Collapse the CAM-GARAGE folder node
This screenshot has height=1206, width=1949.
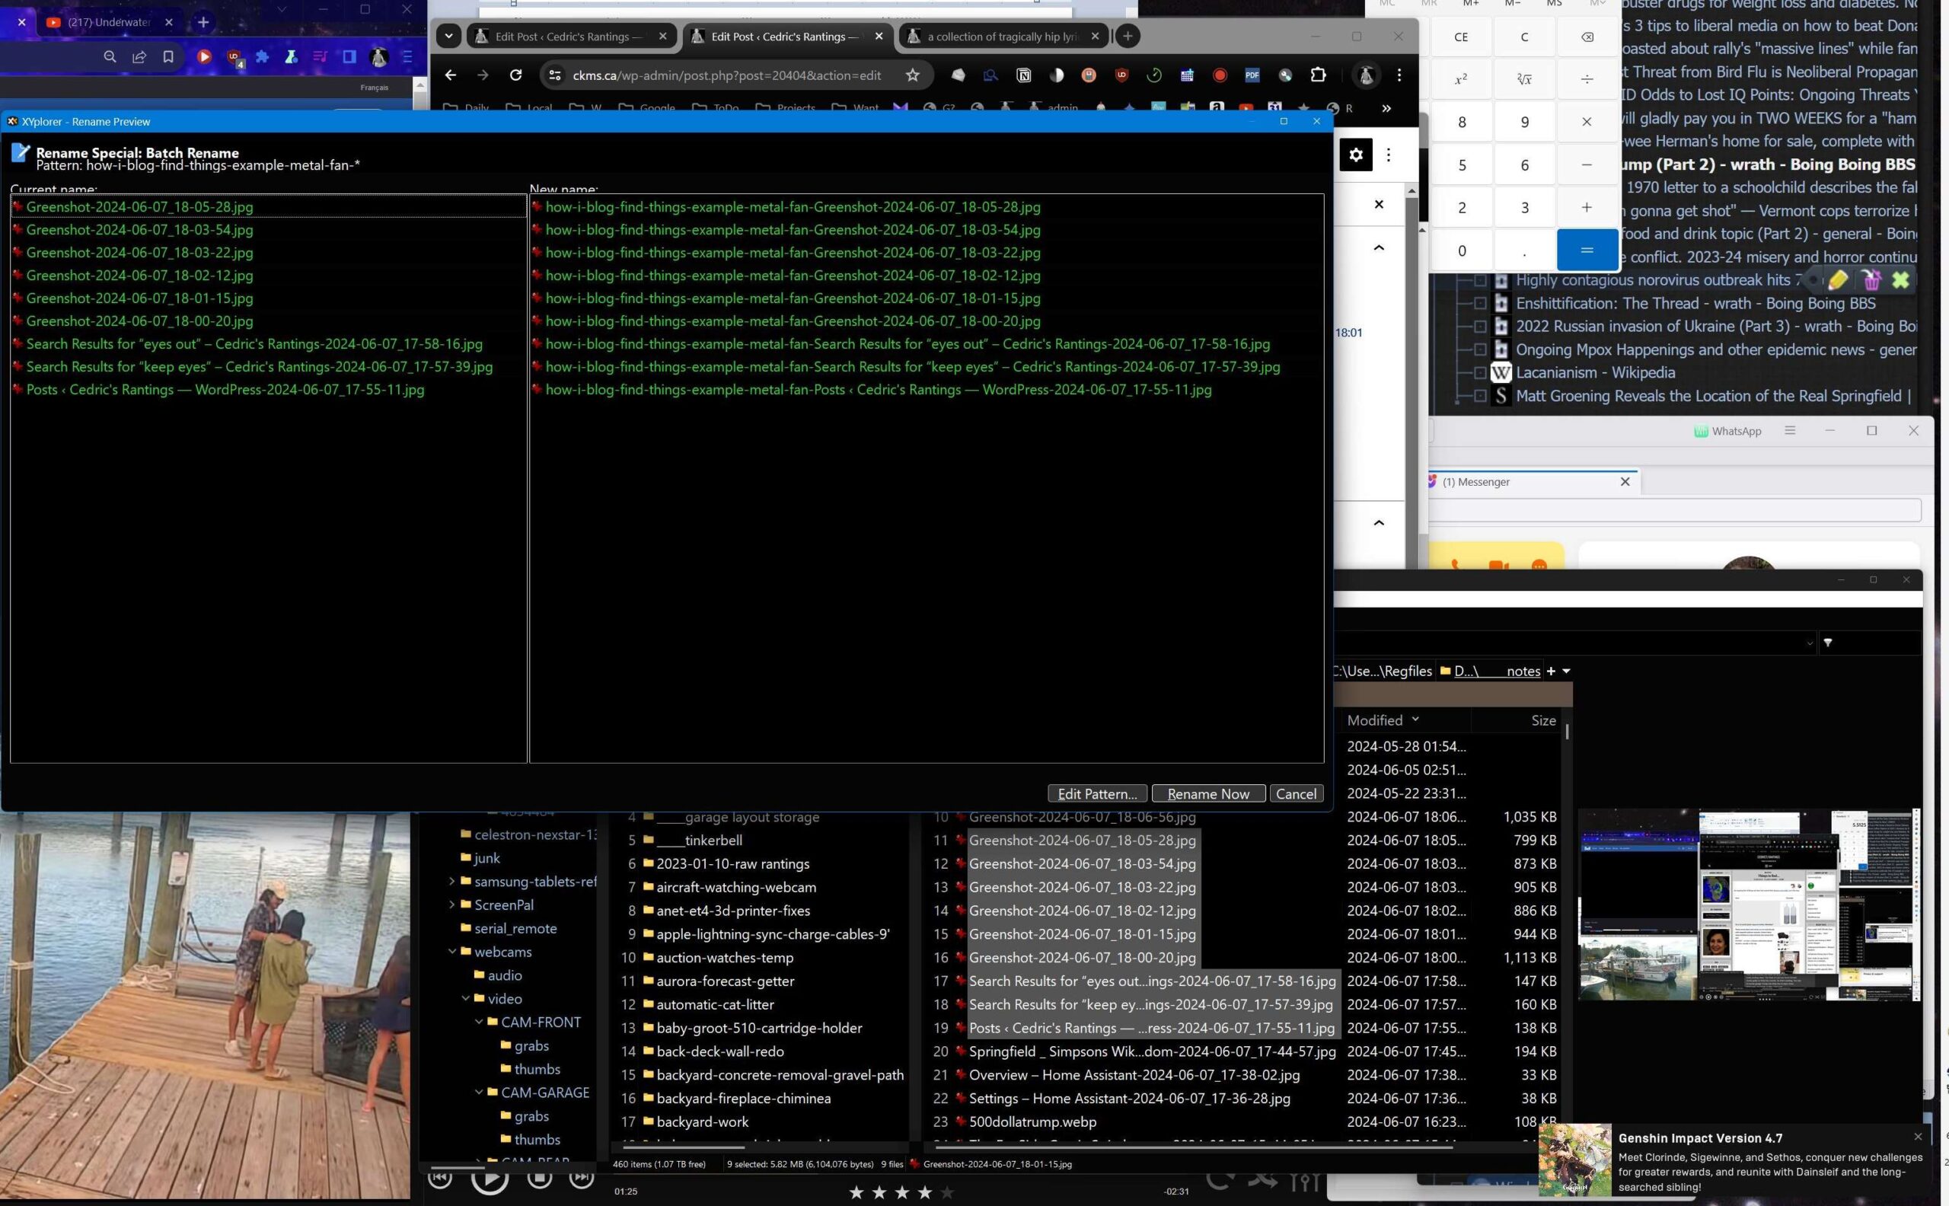pos(478,1092)
